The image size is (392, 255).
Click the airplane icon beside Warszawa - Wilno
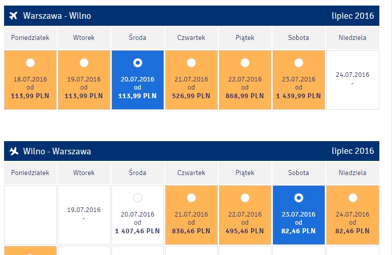(x=13, y=16)
